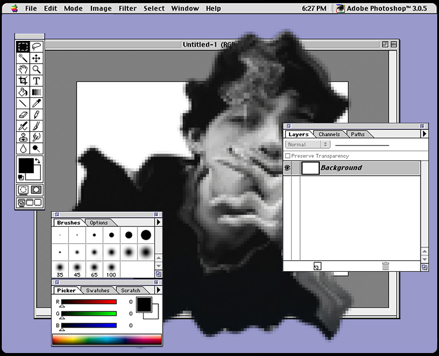Hide the Background layer eye icon
This screenshot has width=439, height=356.
(x=287, y=169)
